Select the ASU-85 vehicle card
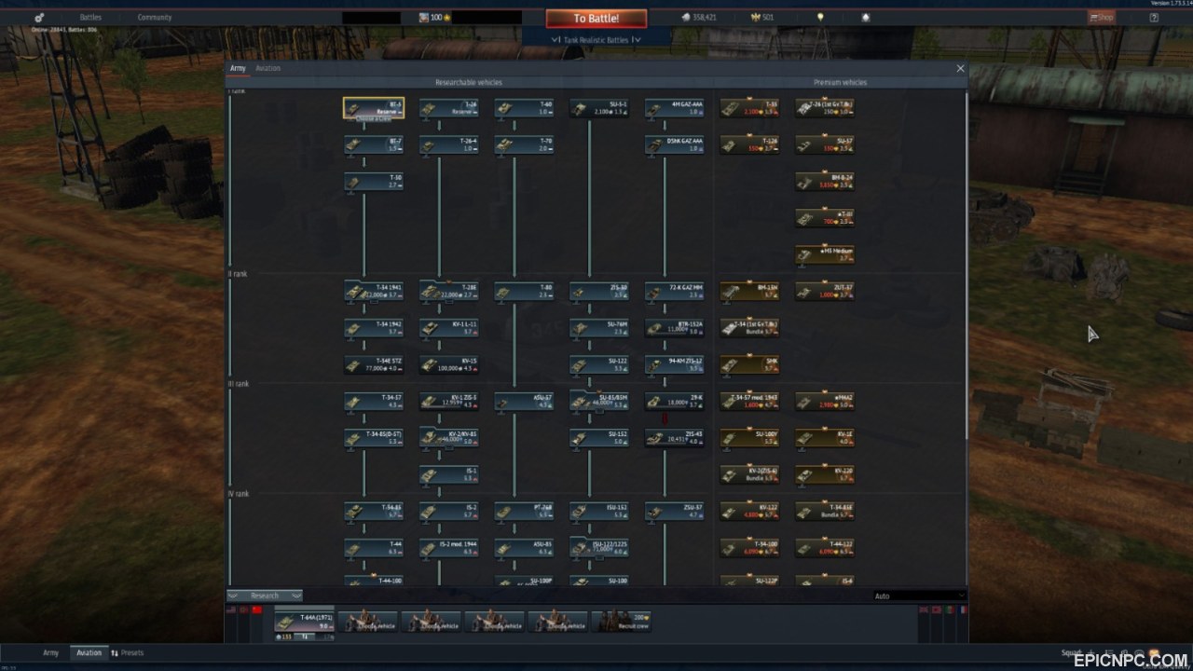The width and height of the screenshot is (1193, 671). click(x=525, y=547)
